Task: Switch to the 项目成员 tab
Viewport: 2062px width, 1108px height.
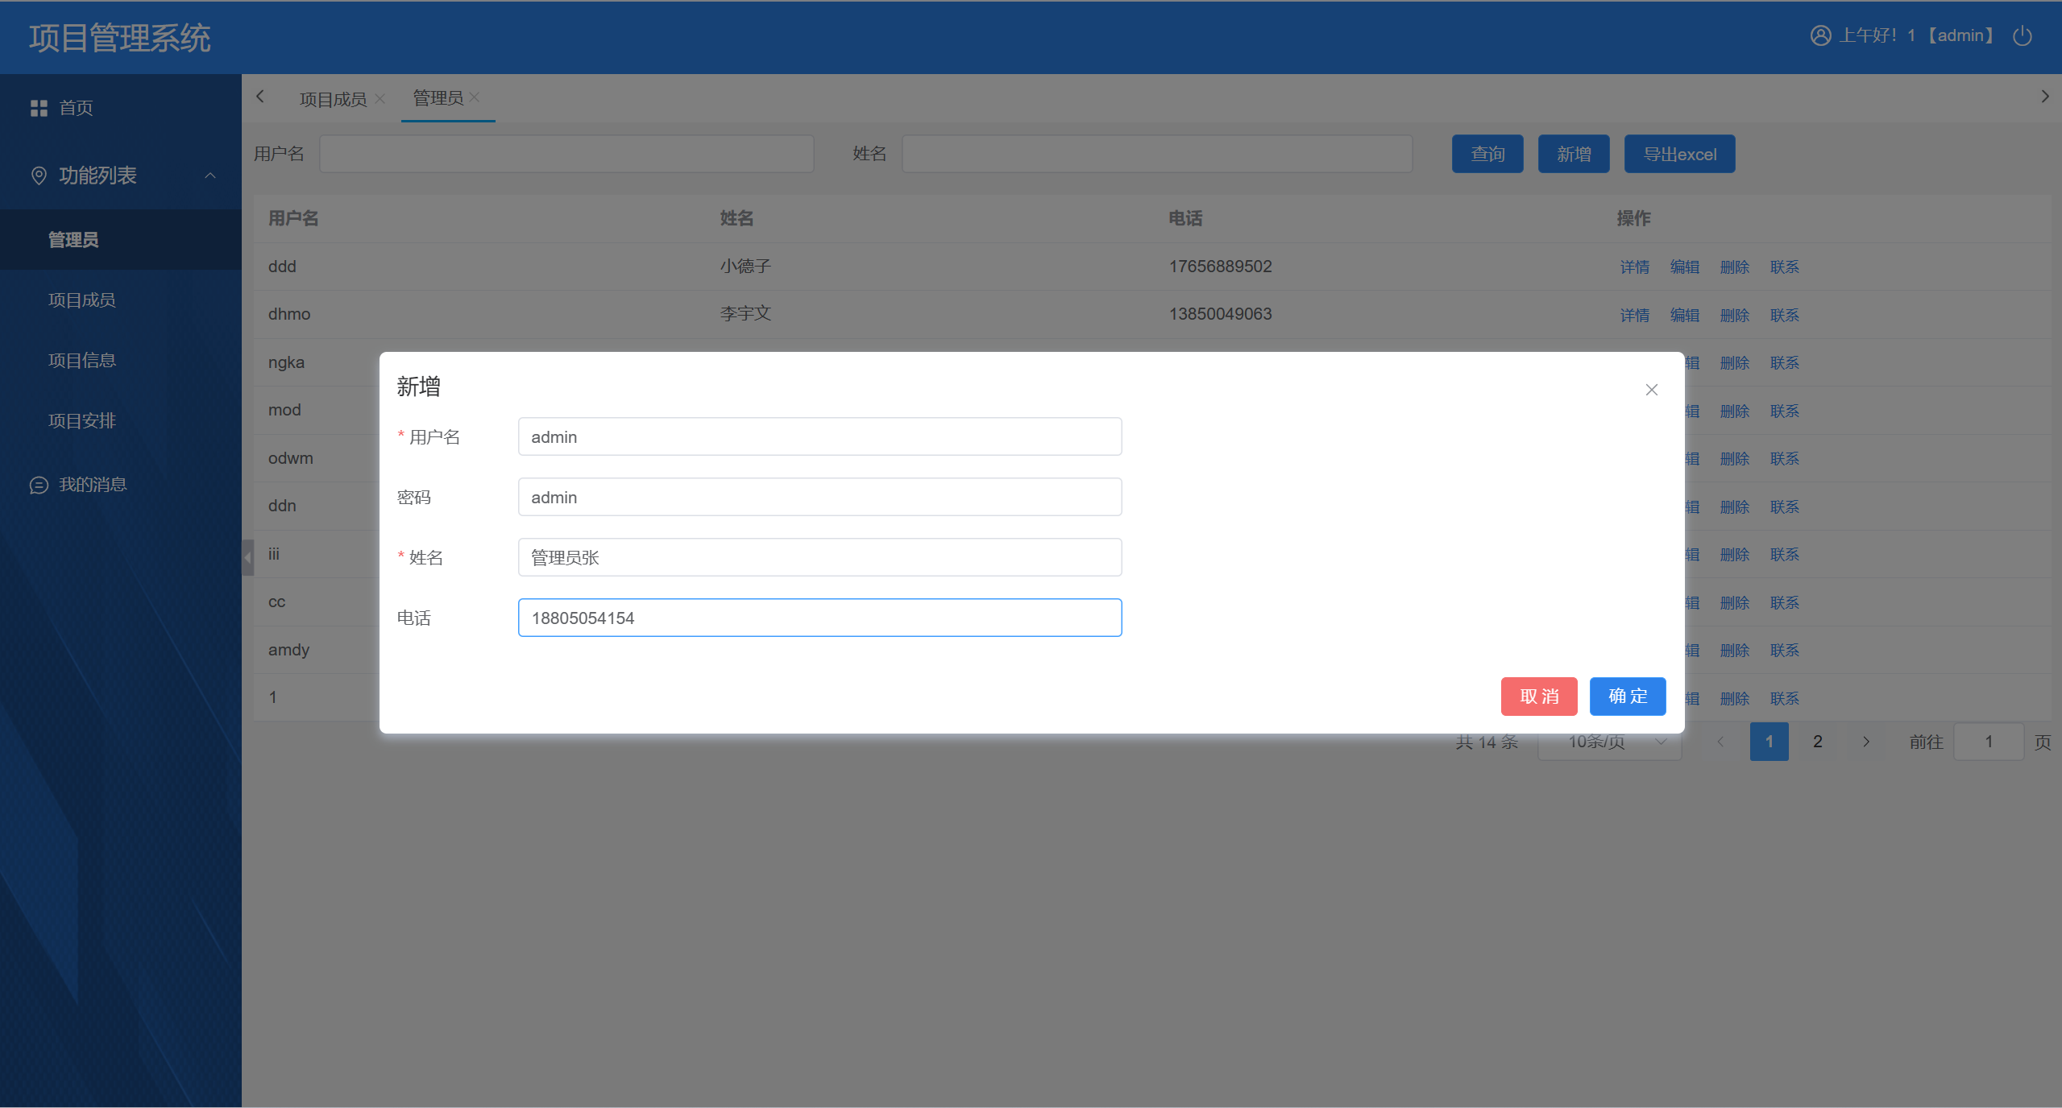Action: 332,99
